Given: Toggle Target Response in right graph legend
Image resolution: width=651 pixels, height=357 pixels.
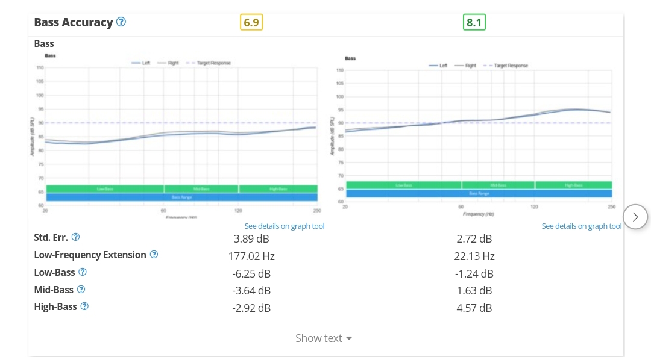Looking at the screenshot, I should tap(506, 66).
